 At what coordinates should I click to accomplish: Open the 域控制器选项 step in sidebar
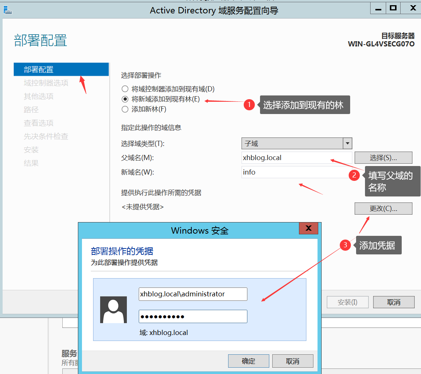pyautogui.click(x=46, y=83)
